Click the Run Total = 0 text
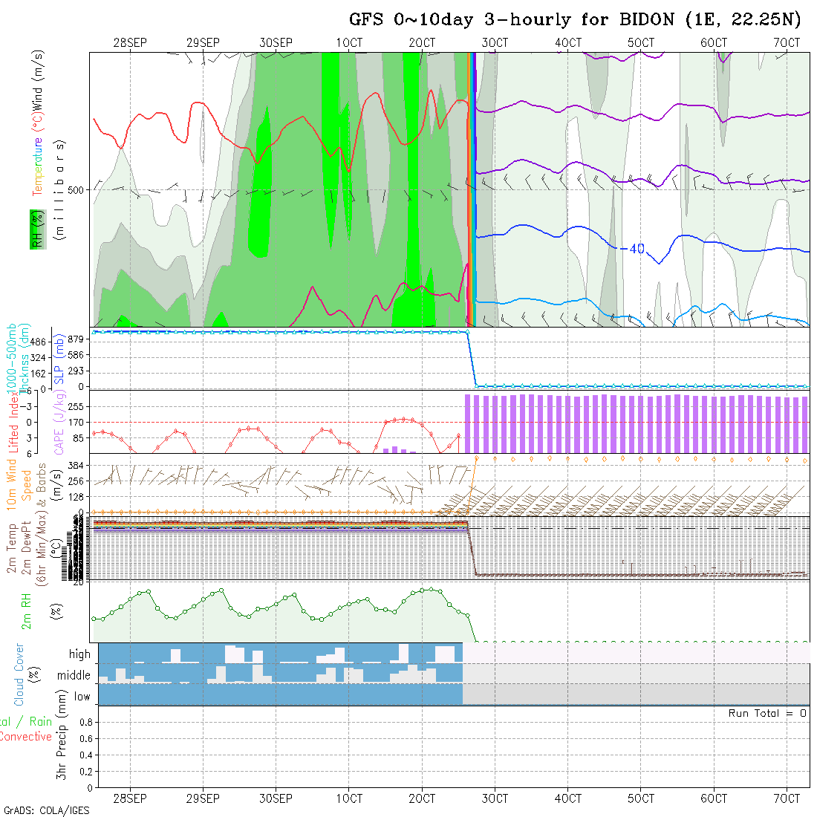The height and width of the screenshot is (817, 817). pos(767,713)
